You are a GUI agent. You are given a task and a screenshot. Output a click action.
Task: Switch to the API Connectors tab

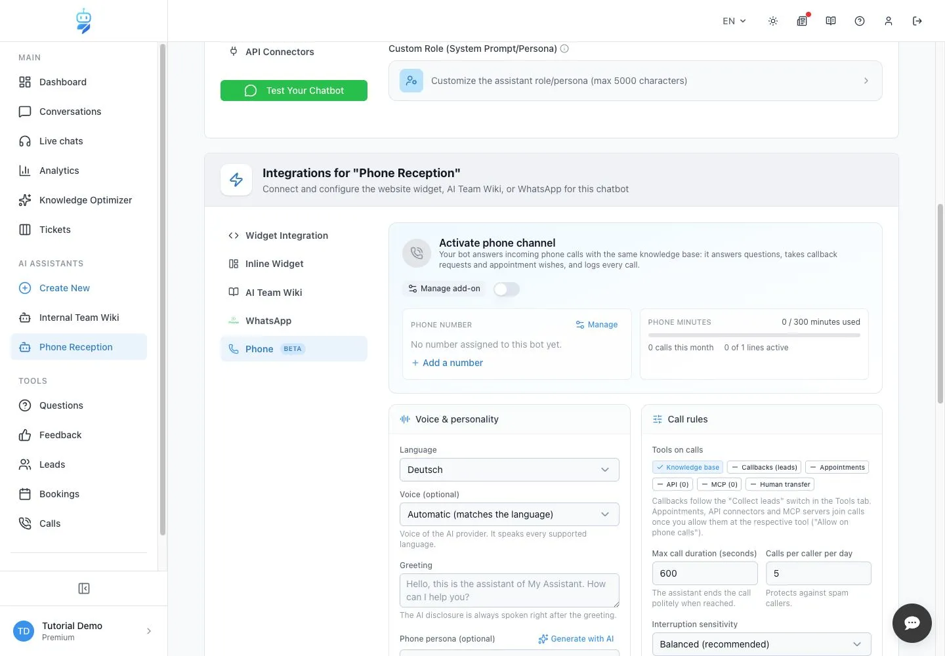point(294,52)
